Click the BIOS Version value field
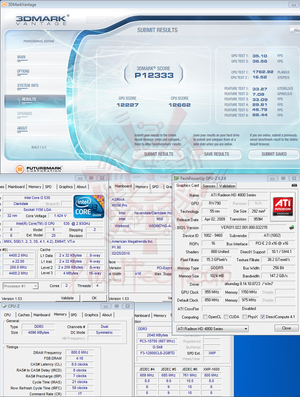Viewport: 300px width, 397px height. [244, 227]
